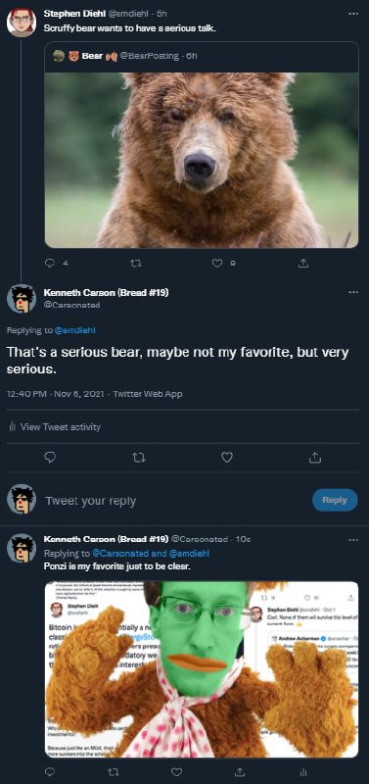Viewport: 369px width, 784px height.
Task: Open the quoted Bear tweet photo
Action: (202, 160)
